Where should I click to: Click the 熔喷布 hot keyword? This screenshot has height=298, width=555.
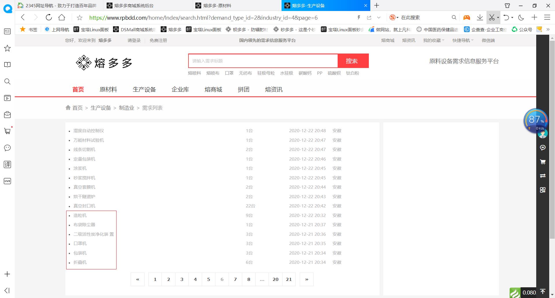click(x=213, y=73)
